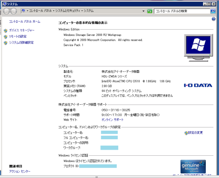Click the 関連項目 heading in sidebar

(x=16, y=166)
